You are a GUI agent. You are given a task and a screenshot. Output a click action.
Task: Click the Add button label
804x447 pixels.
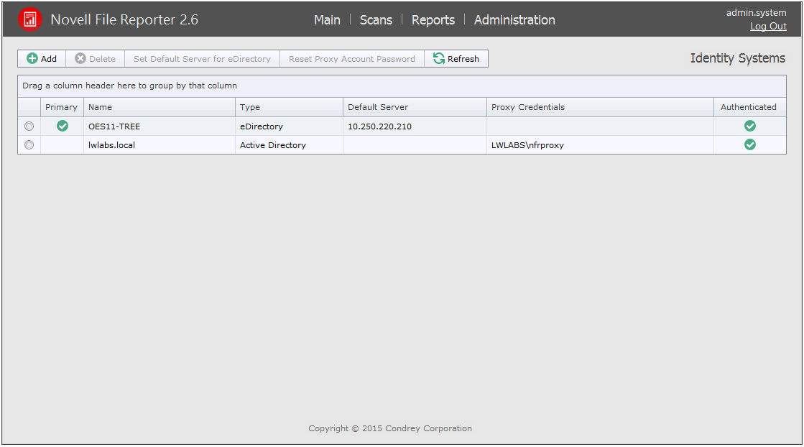coord(49,59)
